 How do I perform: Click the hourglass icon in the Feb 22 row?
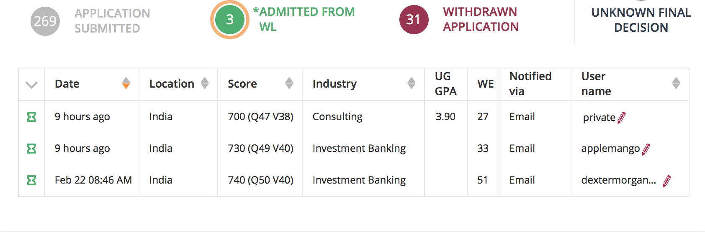31,180
